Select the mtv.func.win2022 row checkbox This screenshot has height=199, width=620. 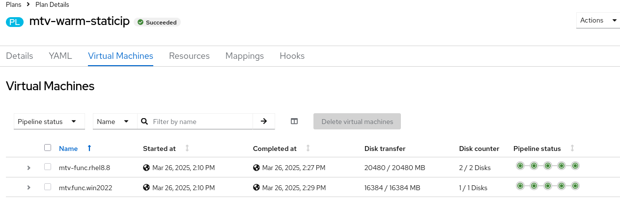click(48, 187)
